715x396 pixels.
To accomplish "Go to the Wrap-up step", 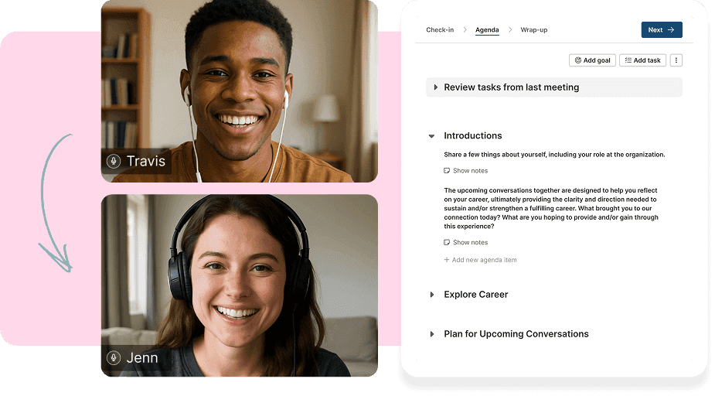I will (x=534, y=30).
